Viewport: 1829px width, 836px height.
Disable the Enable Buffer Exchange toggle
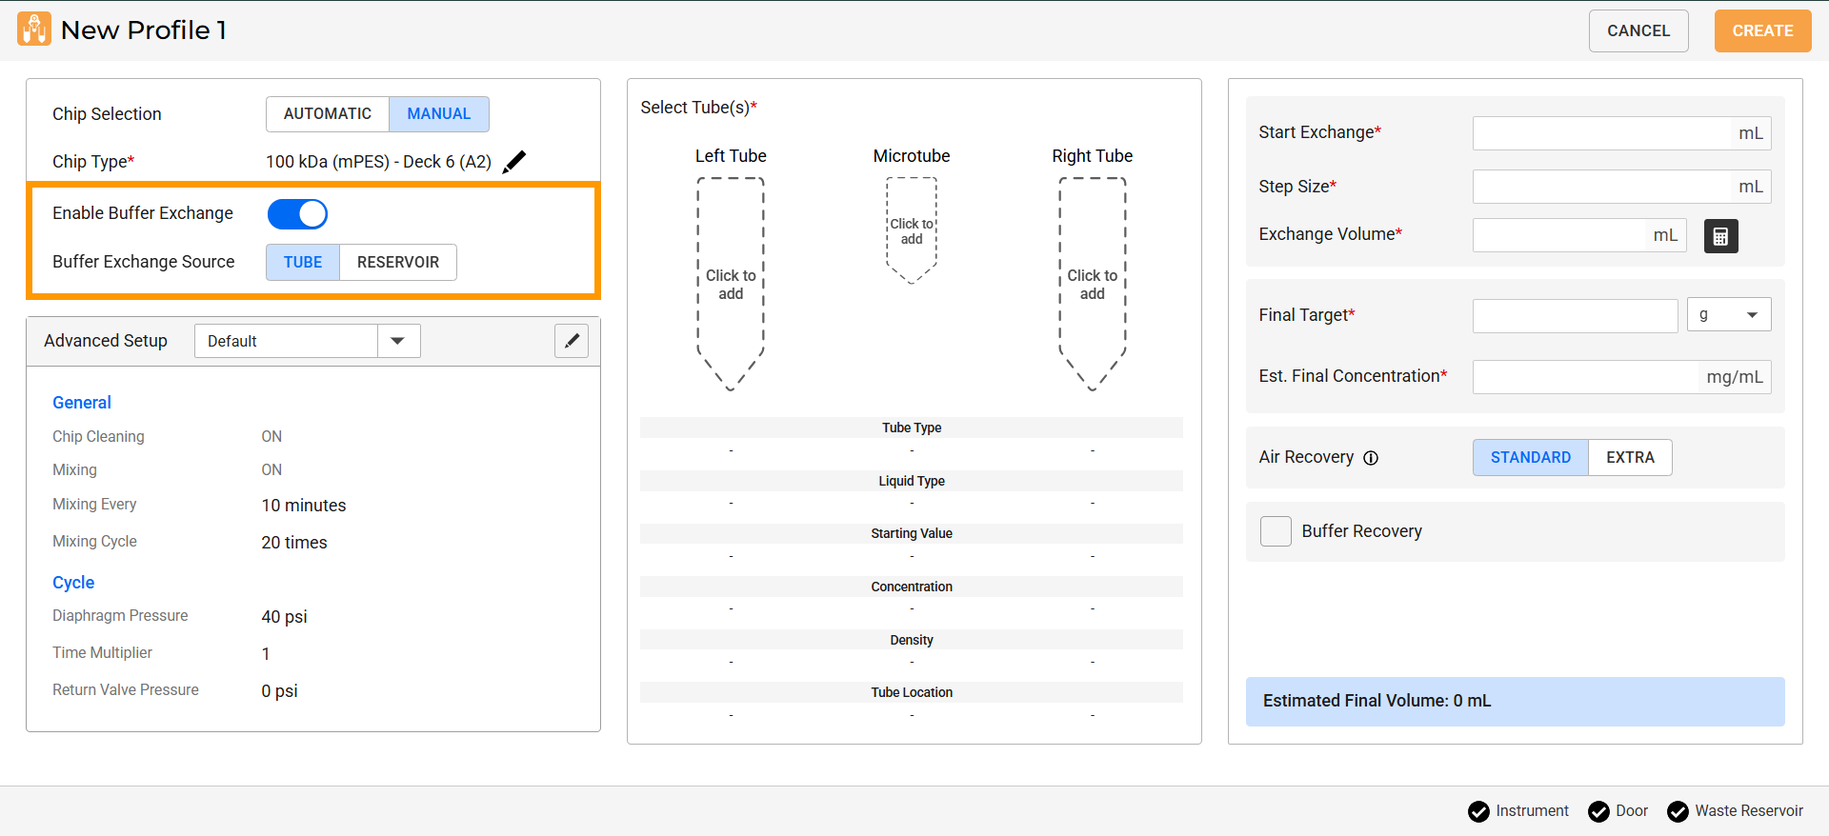click(297, 214)
